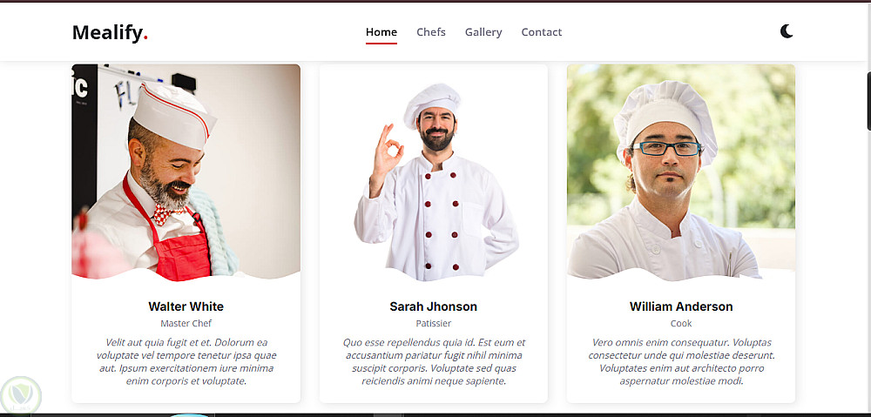The width and height of the screenshot is (871, 417).
Task: Click the Cook role label
Action: (681, 323)
